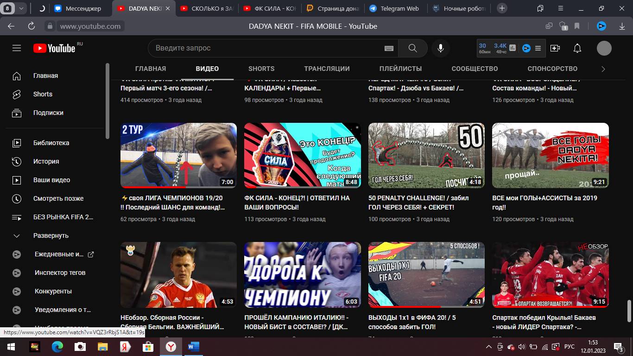Open vidIQ hamburger menu in header widget
The width and height of the screenshot is (633, 356).
[538, 48]
